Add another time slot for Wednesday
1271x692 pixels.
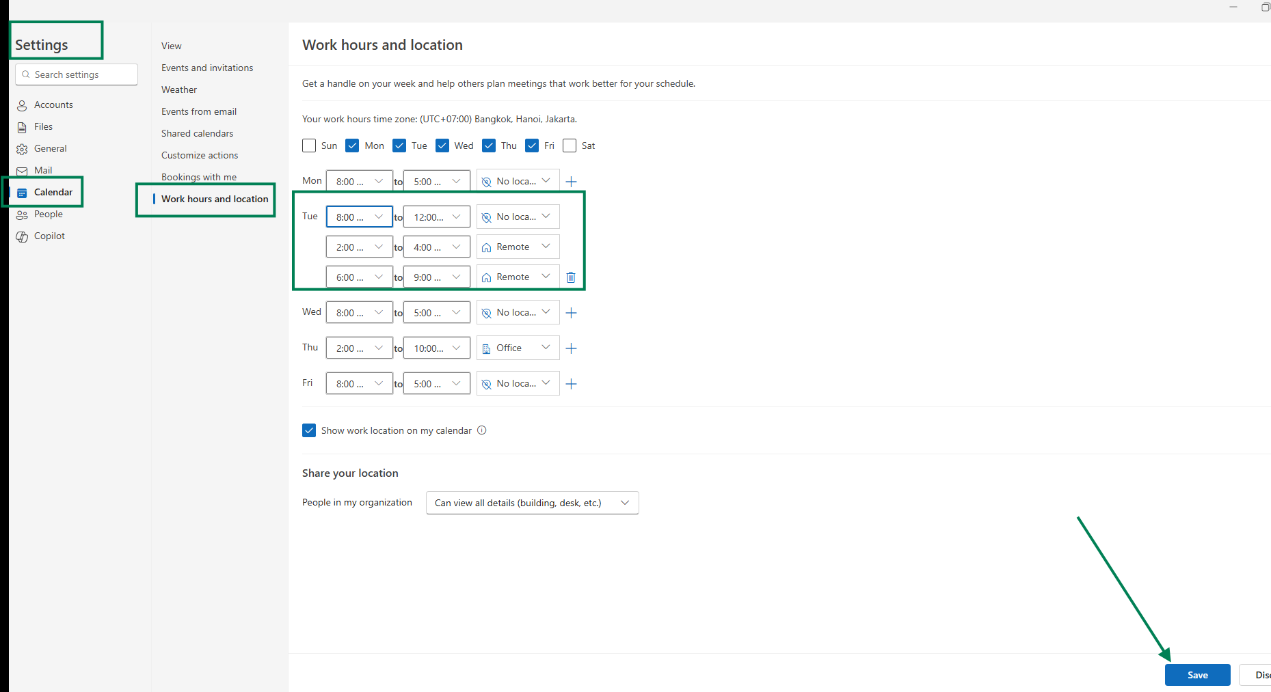point(572,313)
